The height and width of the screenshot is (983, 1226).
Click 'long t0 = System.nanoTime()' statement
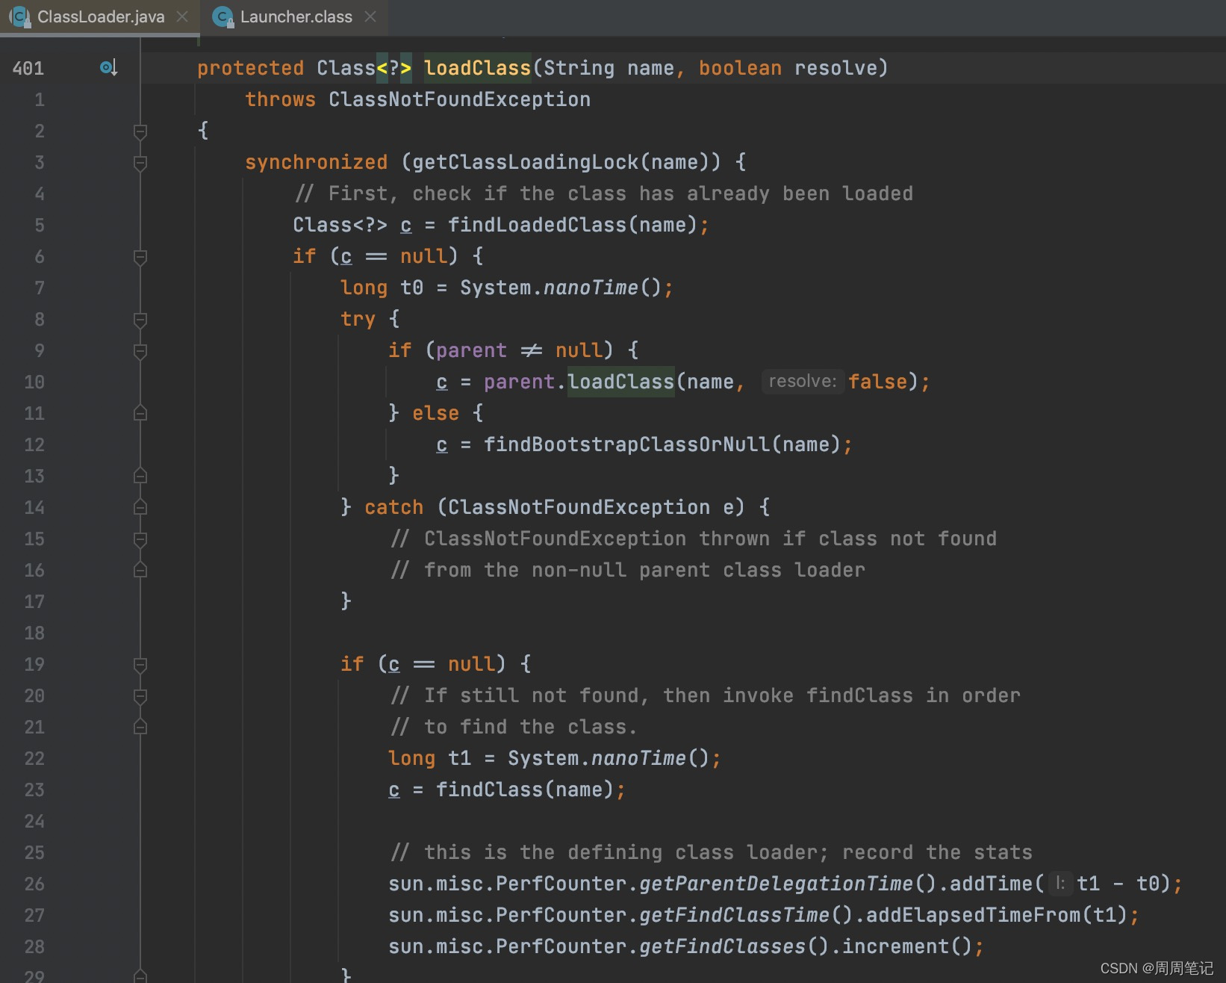point(507,288)
